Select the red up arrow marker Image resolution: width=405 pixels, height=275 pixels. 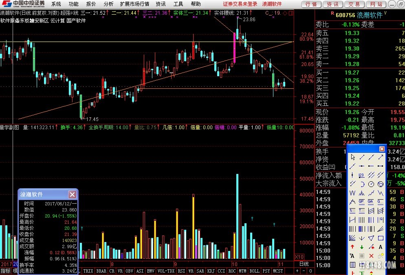click(x=352, y=247)
